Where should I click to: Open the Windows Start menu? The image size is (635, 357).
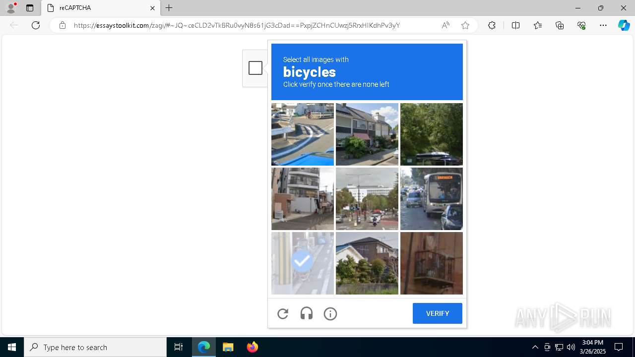12,347
